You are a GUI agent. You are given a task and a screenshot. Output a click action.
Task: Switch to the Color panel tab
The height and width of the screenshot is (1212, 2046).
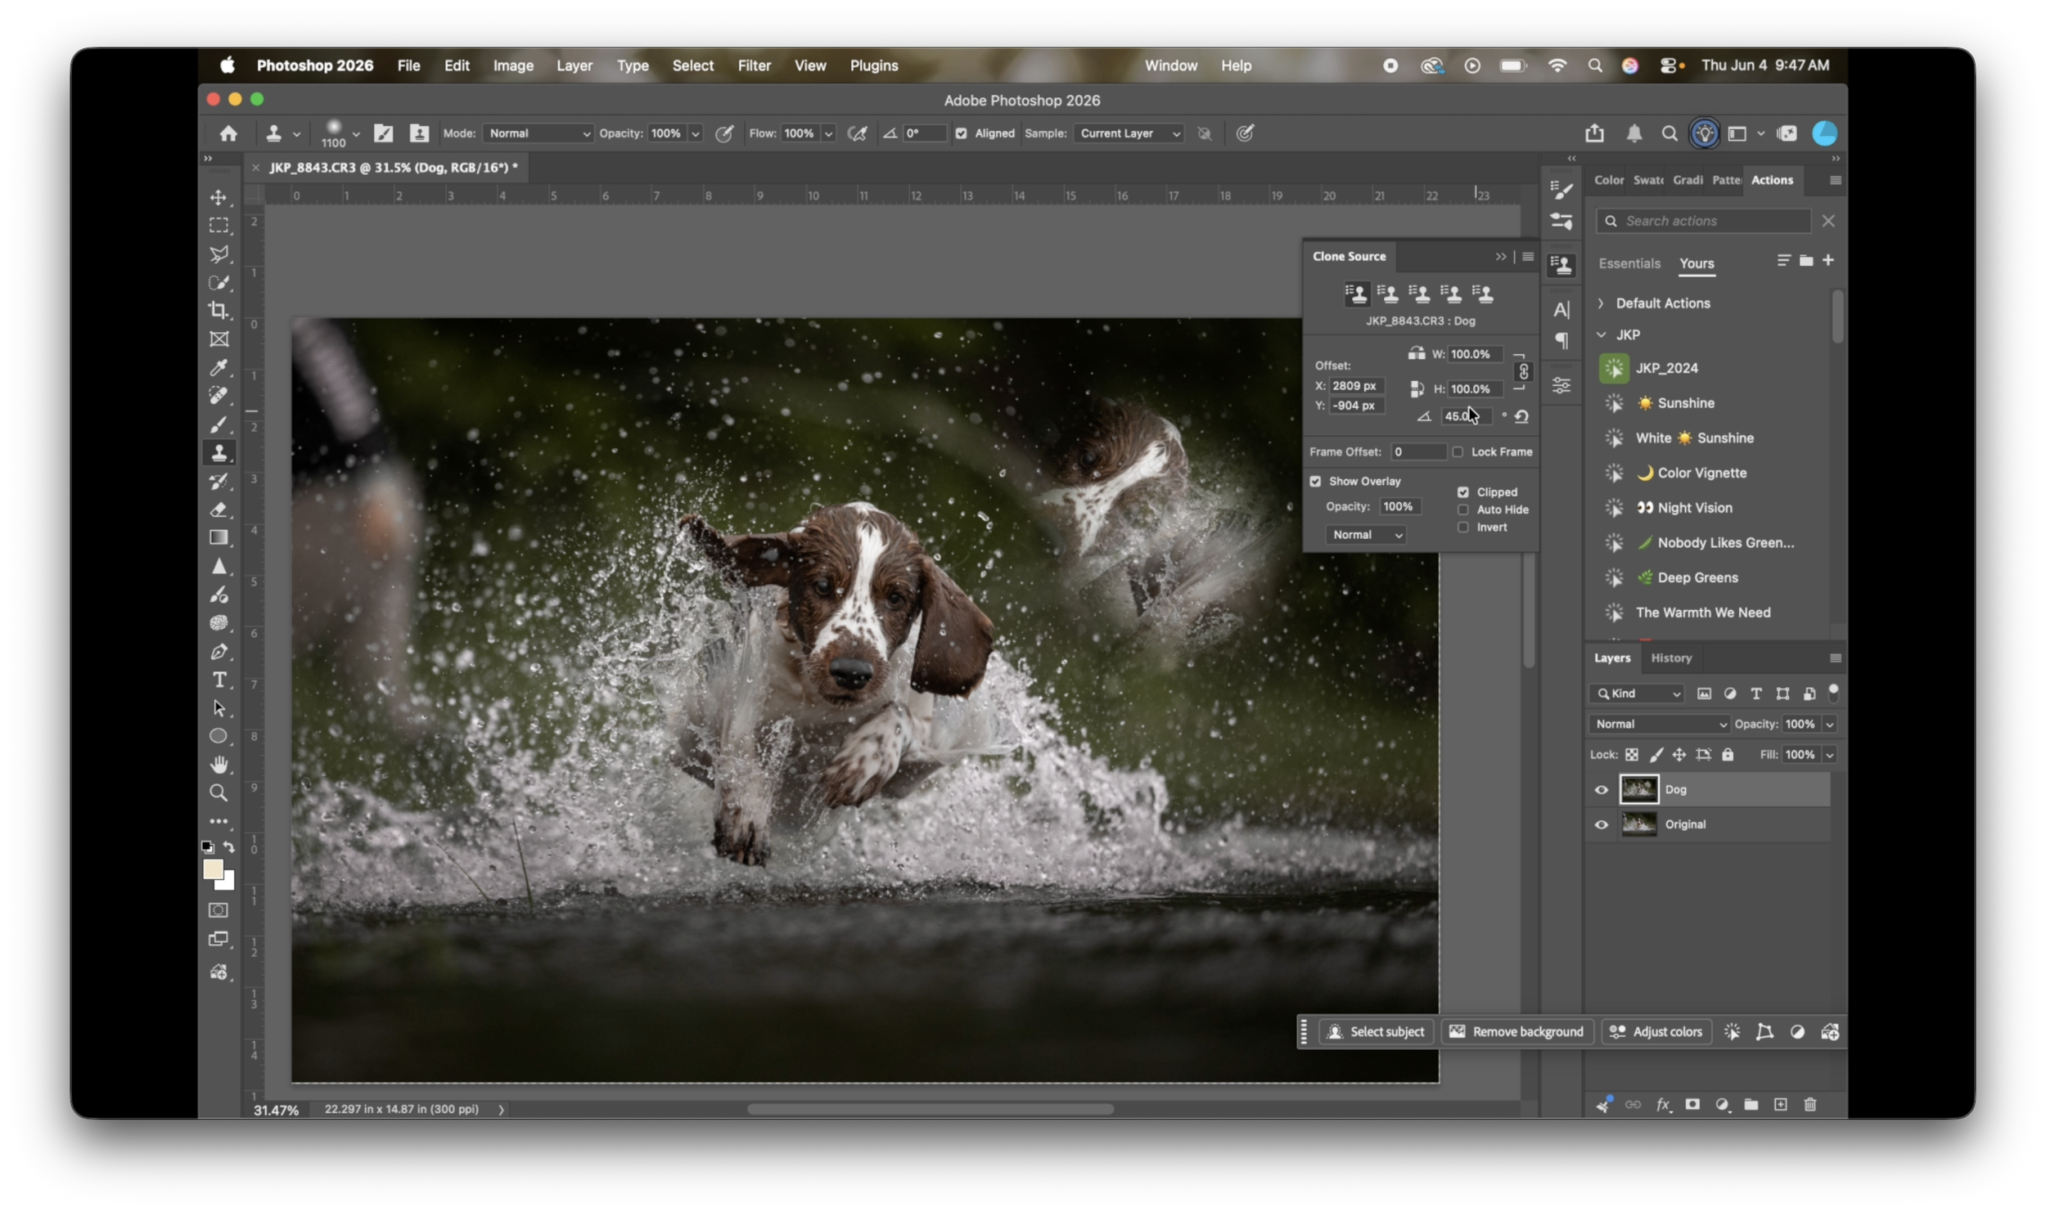[x=1608, y=180]
